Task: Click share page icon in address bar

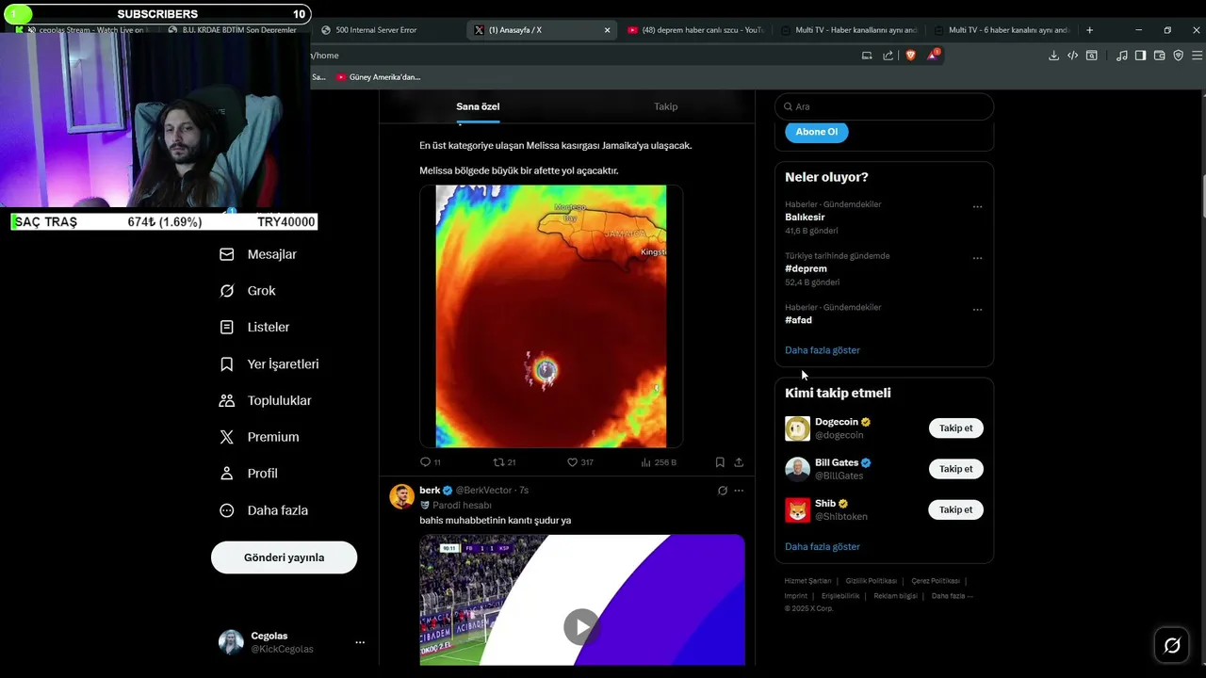Action: (888, 56)
